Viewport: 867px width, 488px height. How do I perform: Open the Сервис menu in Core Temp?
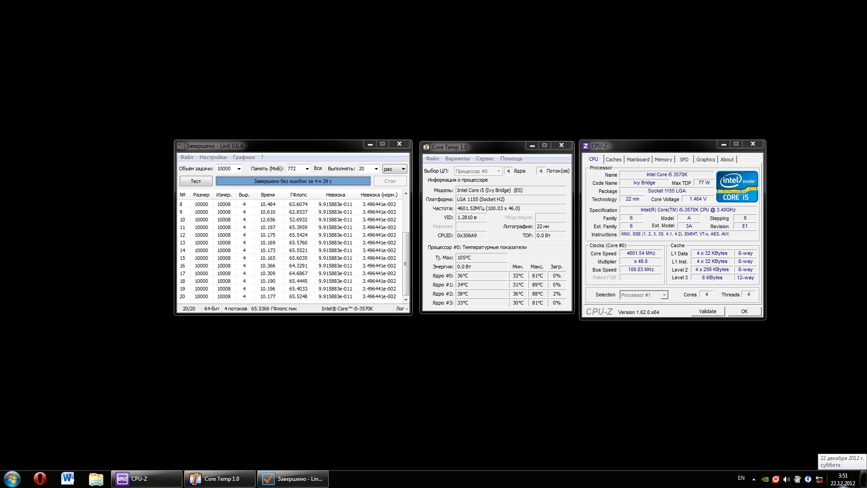485,159
